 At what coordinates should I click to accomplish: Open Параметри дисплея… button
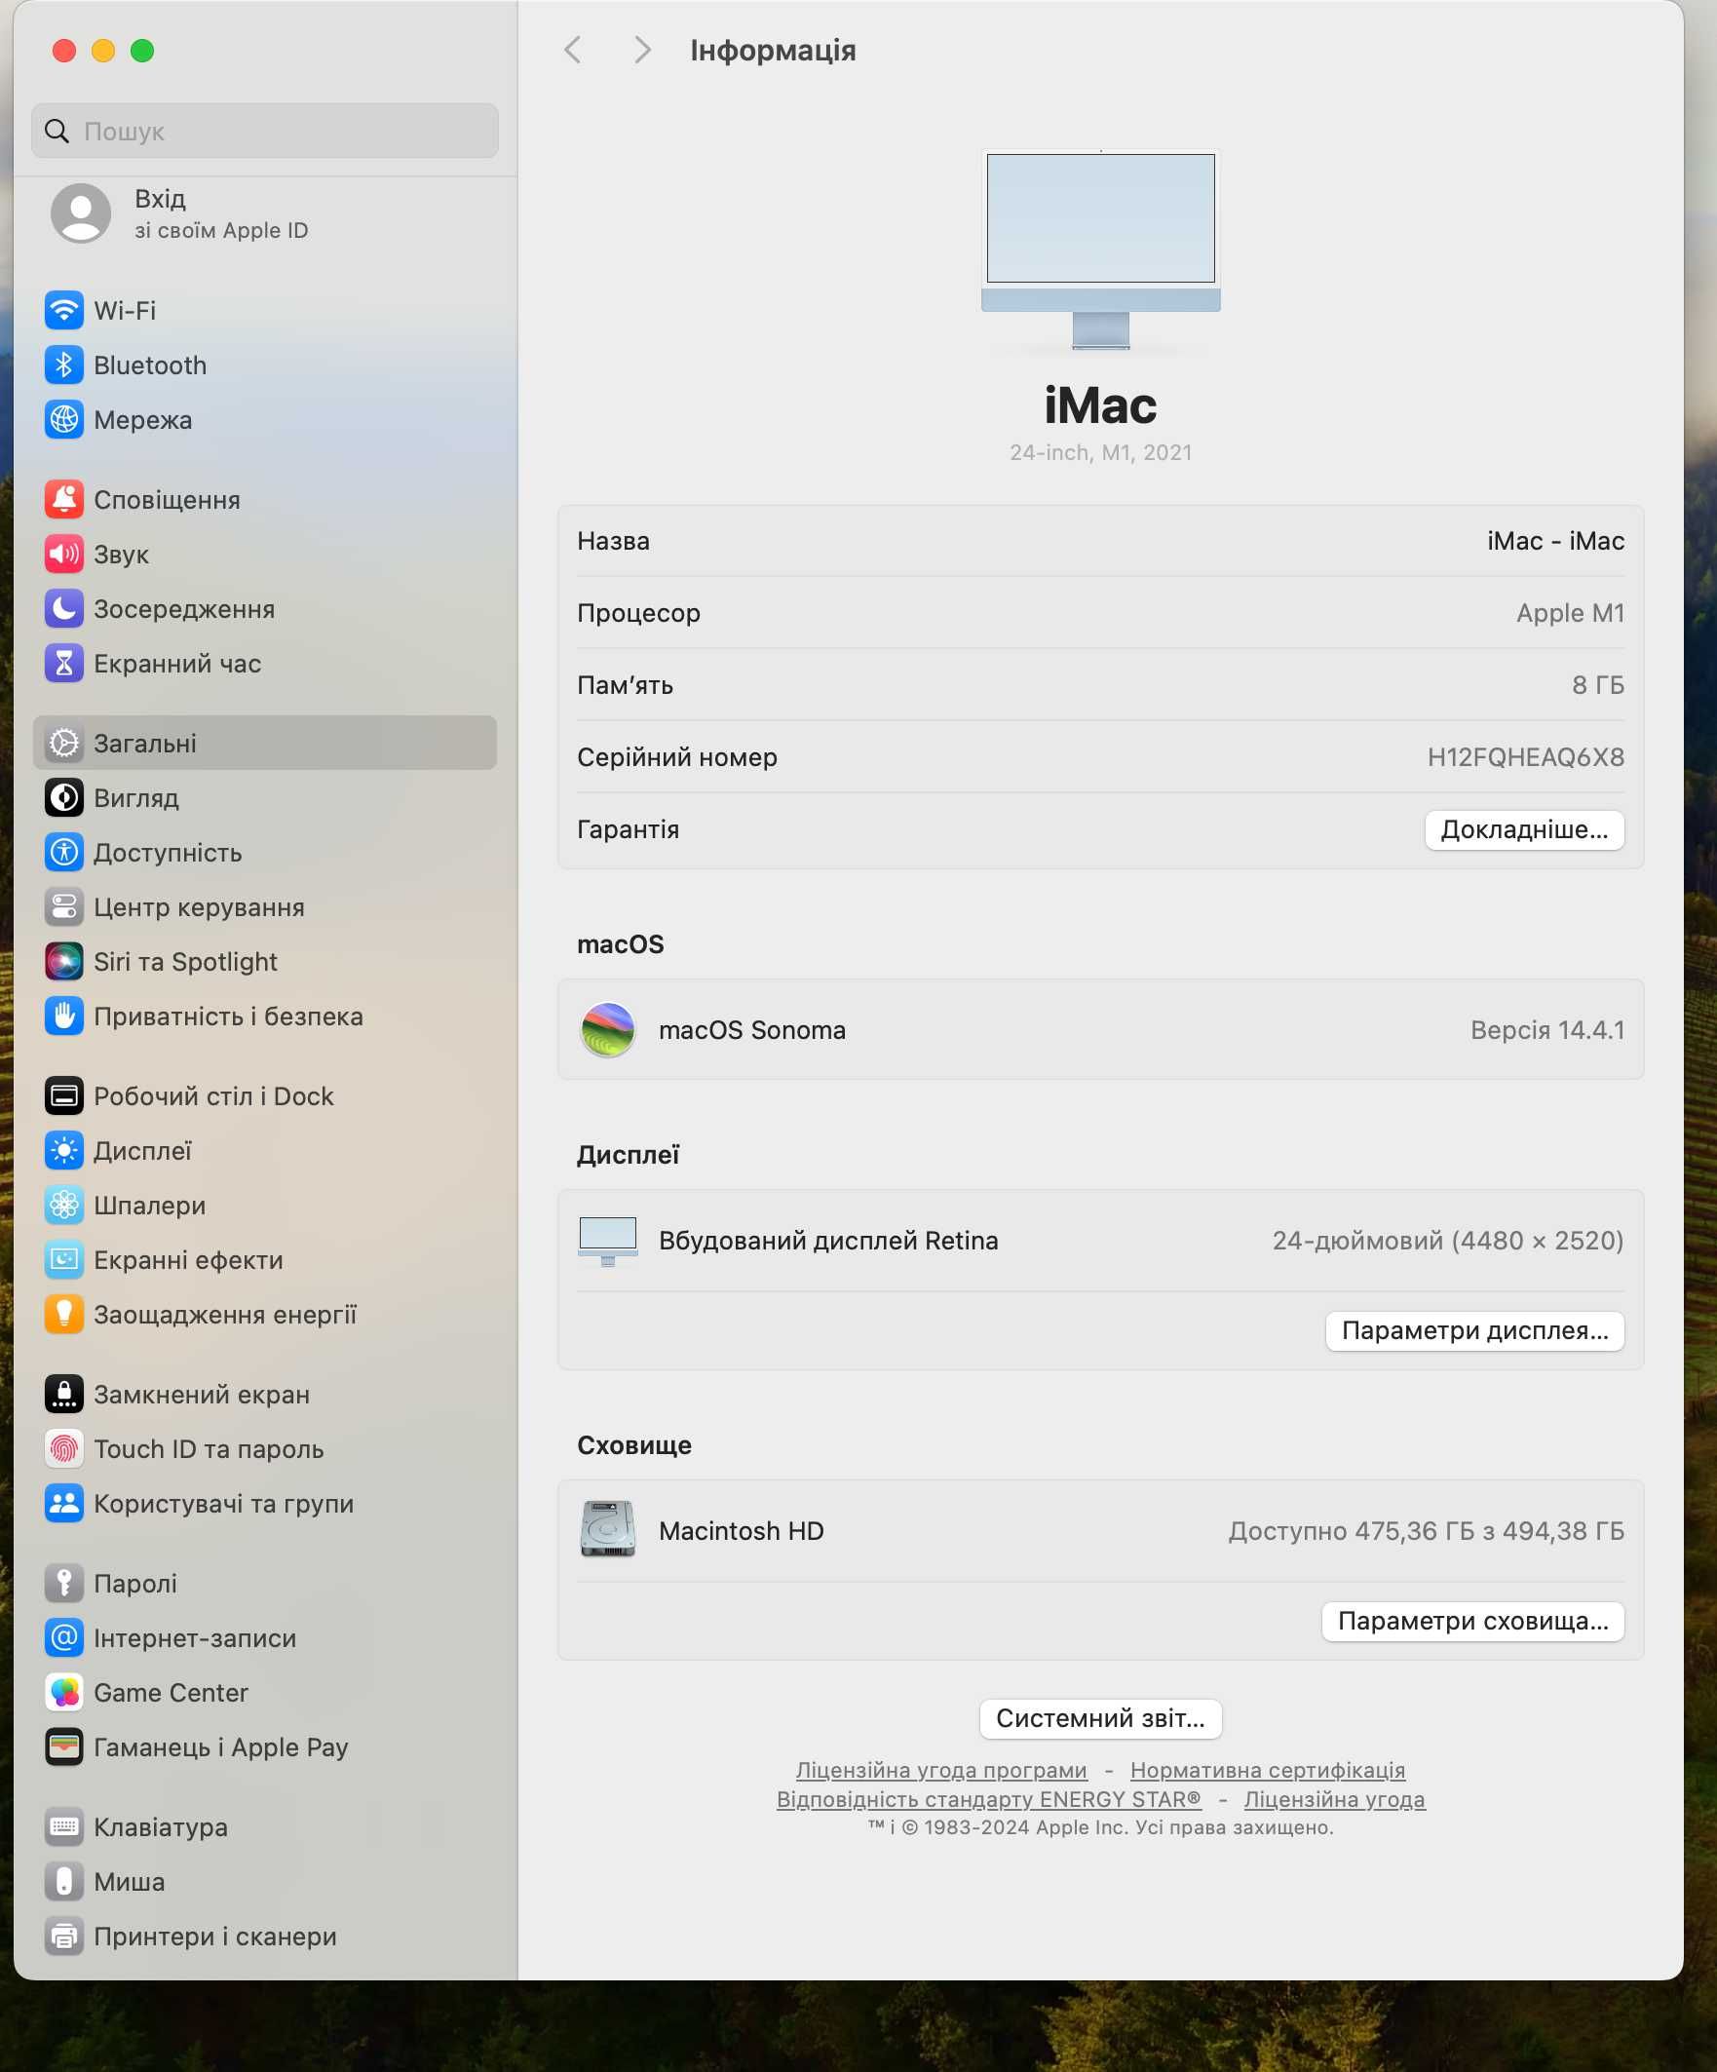click(x=1475, y=1331)
